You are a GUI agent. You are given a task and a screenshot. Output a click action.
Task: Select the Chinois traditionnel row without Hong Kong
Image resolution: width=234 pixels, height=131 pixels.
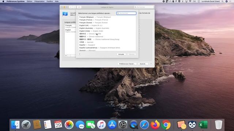coord(107,36)
